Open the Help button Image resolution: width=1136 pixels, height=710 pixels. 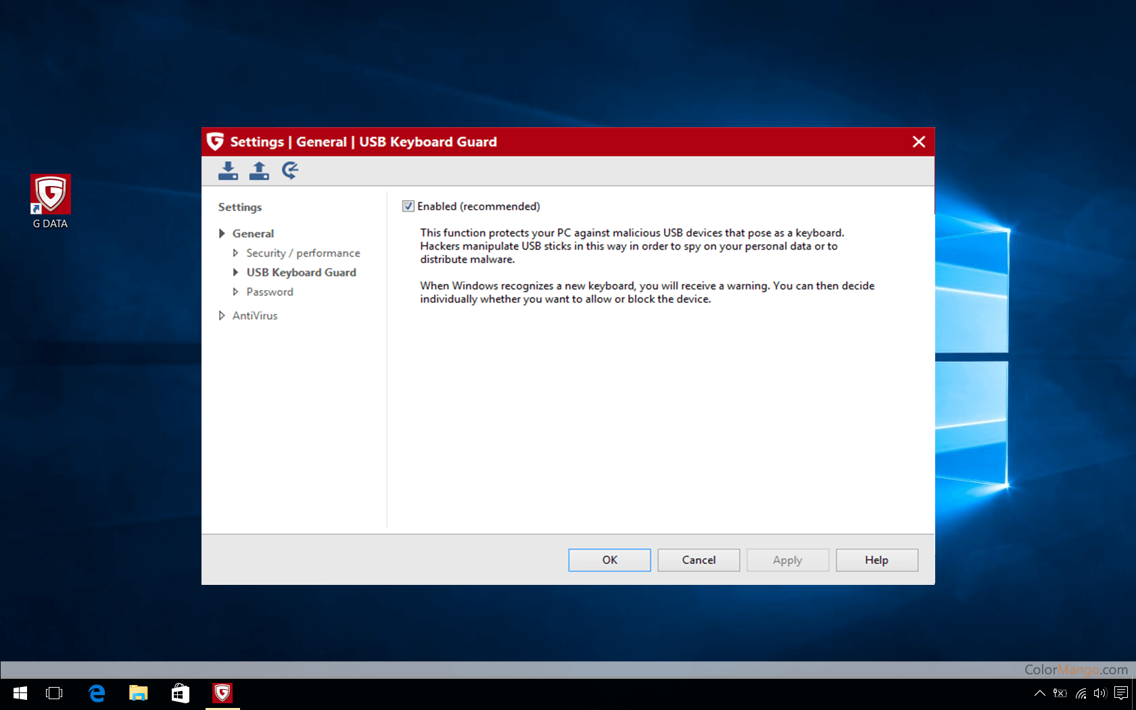[876, 560]
